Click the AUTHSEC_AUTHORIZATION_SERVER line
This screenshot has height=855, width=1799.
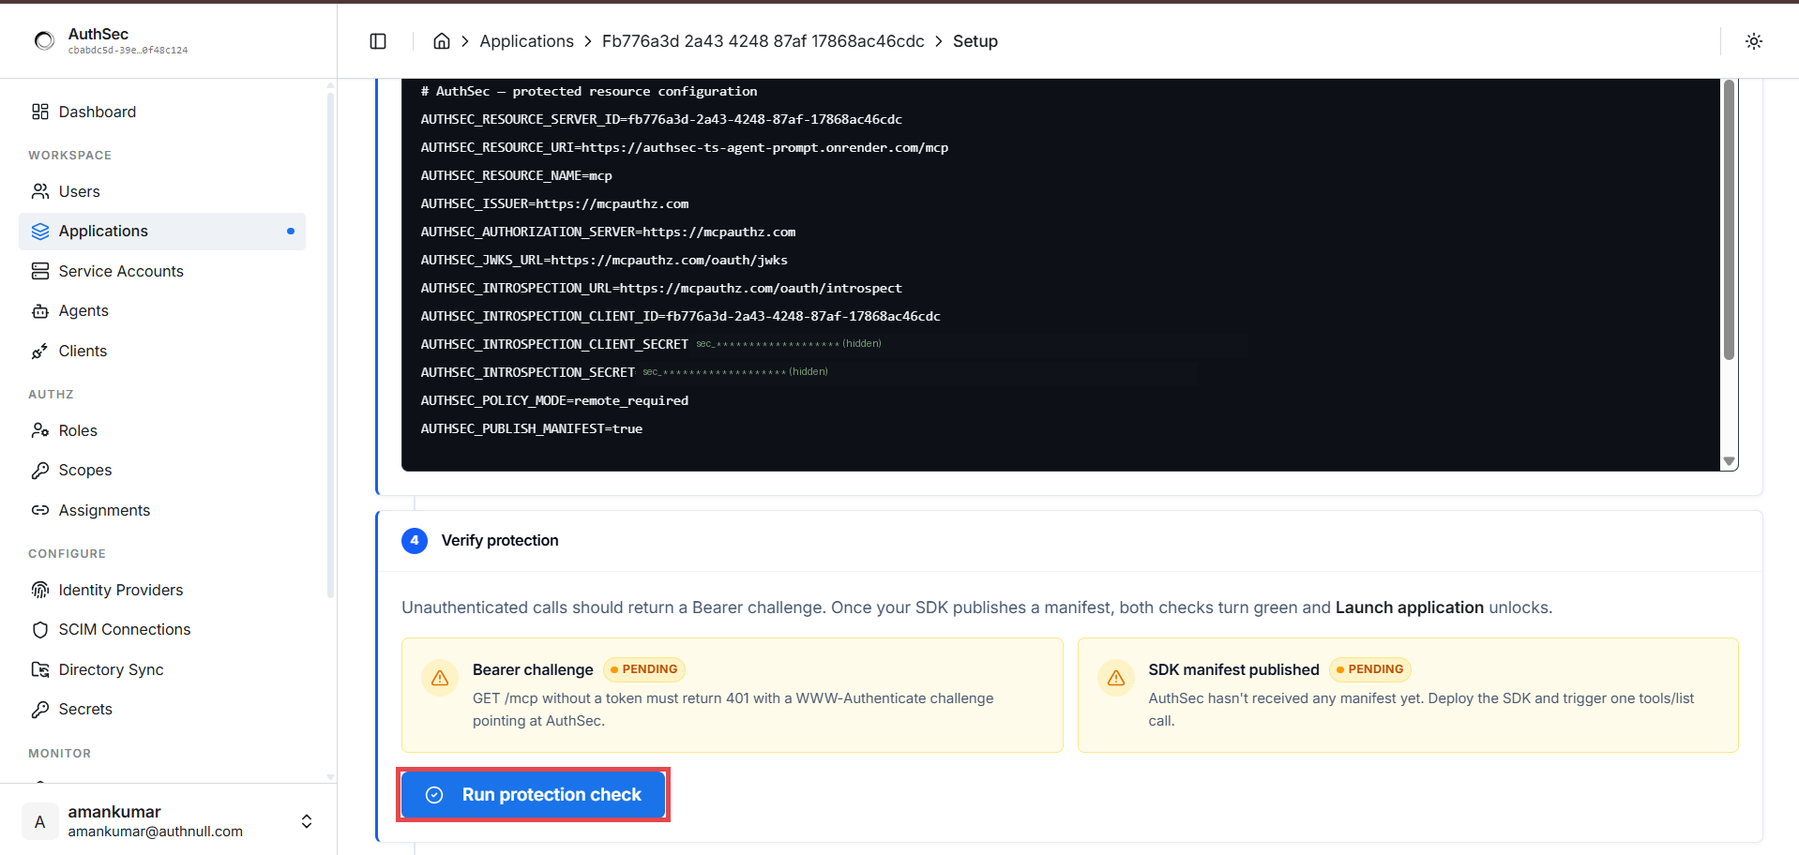(608, 232)
